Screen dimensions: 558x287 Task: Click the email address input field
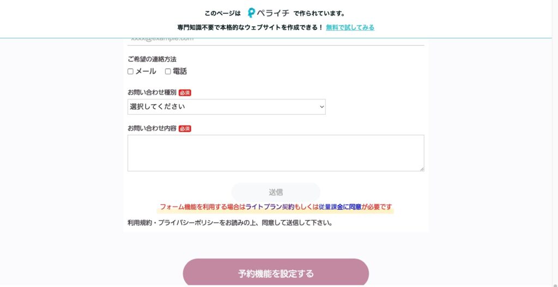(276, 40)
